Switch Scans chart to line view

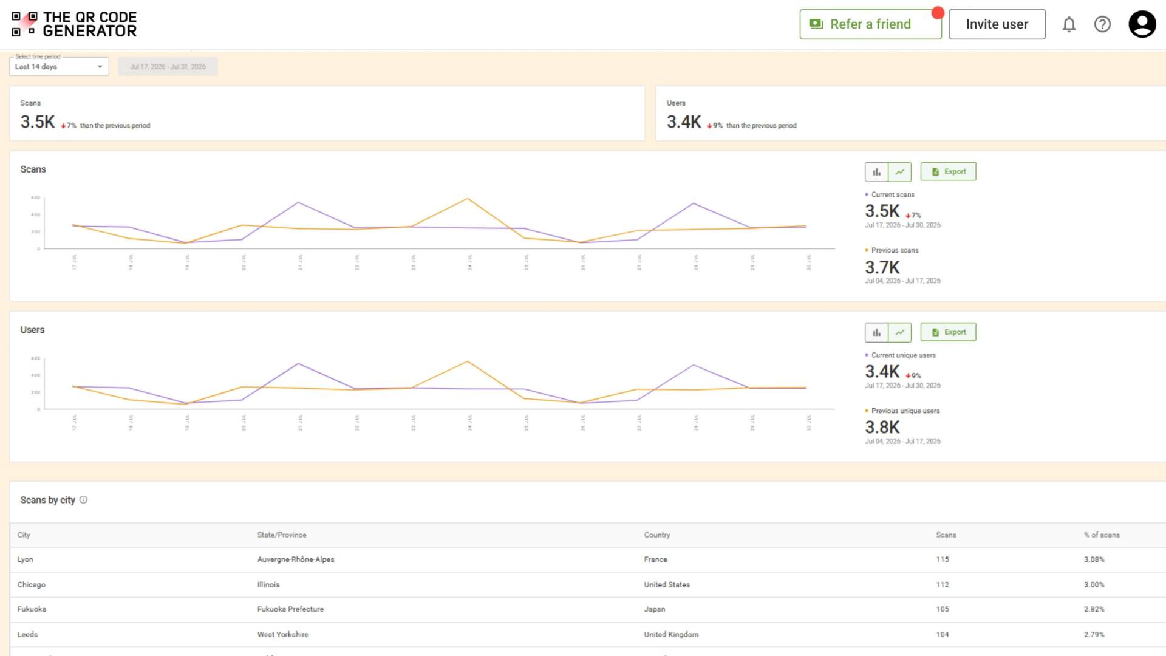[x=899, y=172]
